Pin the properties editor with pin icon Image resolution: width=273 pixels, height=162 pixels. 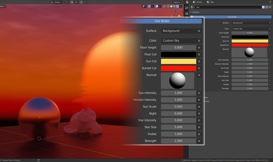(x=270, y=2)
